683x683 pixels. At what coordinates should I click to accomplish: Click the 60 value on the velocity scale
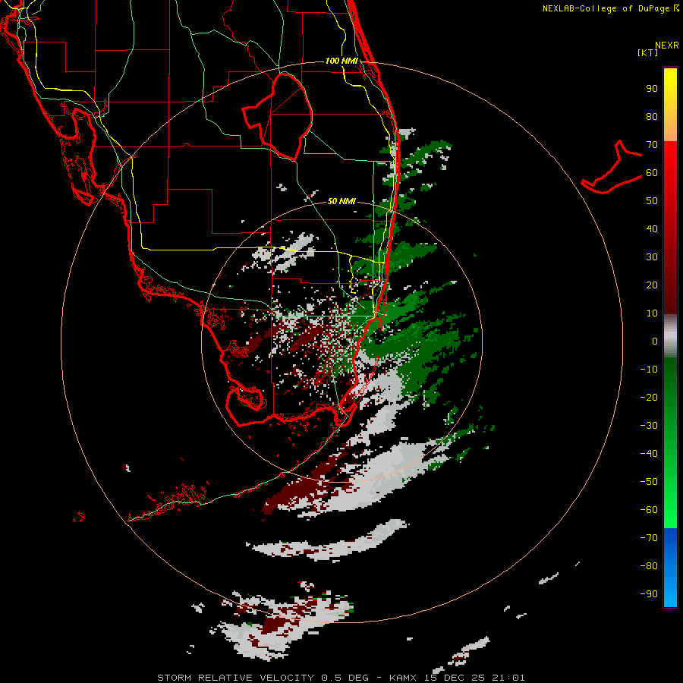pyautogui.click(x=652, y=173)
